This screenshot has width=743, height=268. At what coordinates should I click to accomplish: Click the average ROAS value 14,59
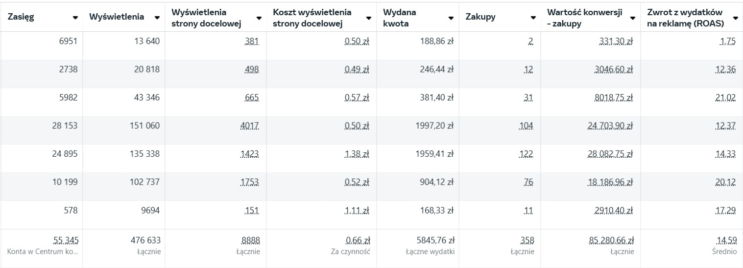725,241
